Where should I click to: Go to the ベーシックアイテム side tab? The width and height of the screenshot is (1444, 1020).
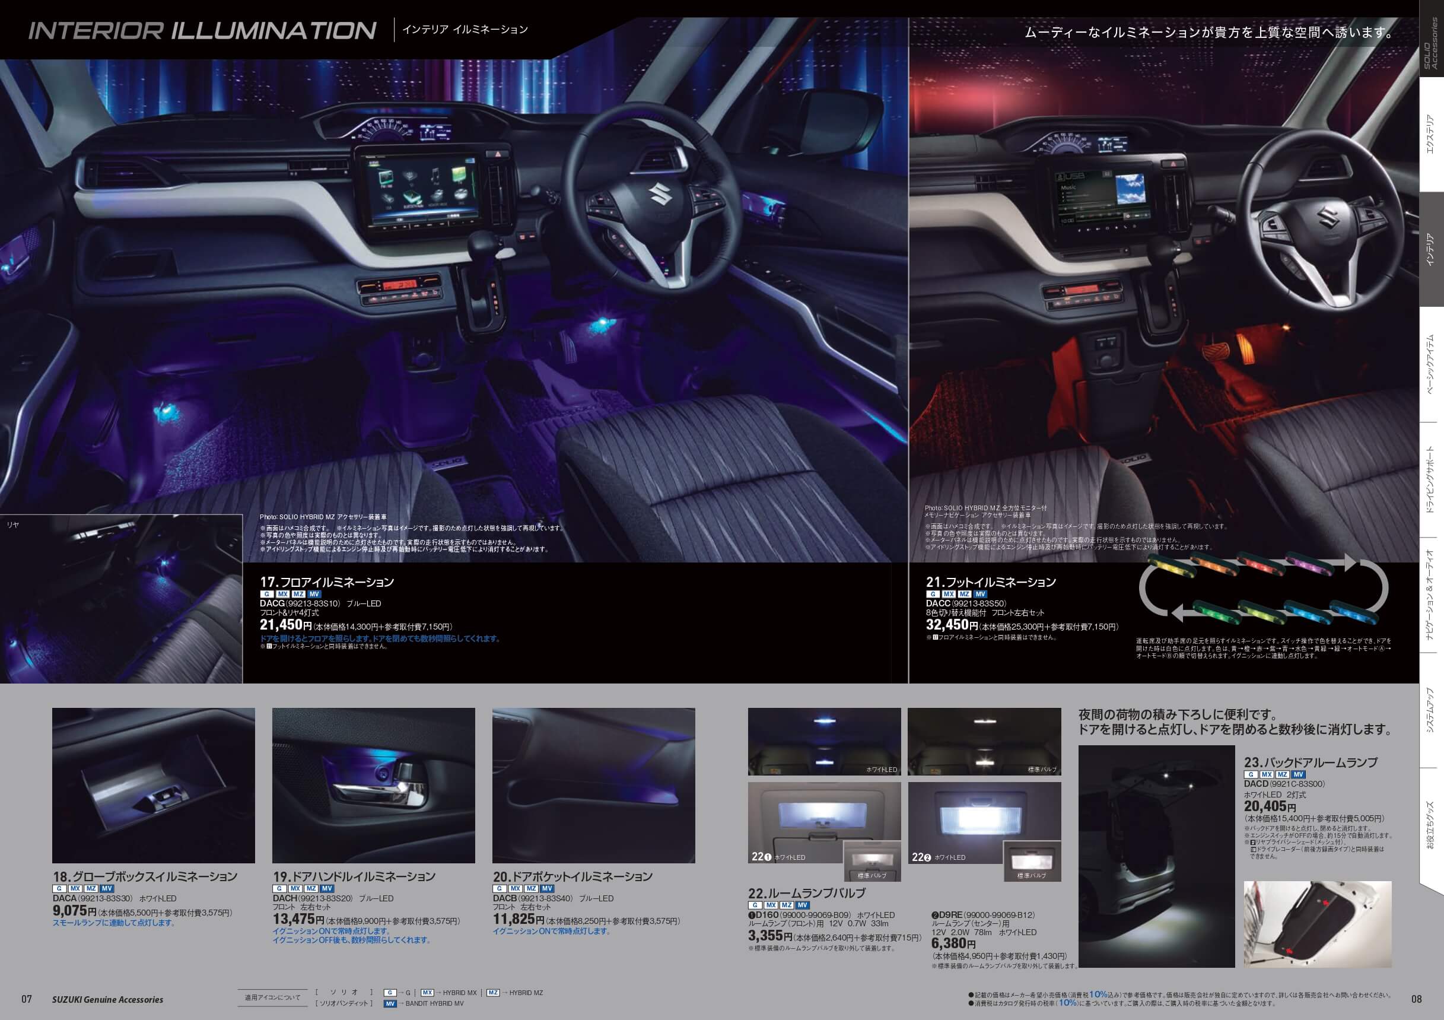tap(1432, 365)
